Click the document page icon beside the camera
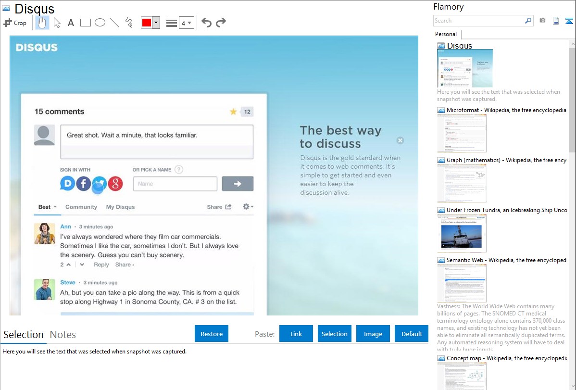 (x=556, y=21)
